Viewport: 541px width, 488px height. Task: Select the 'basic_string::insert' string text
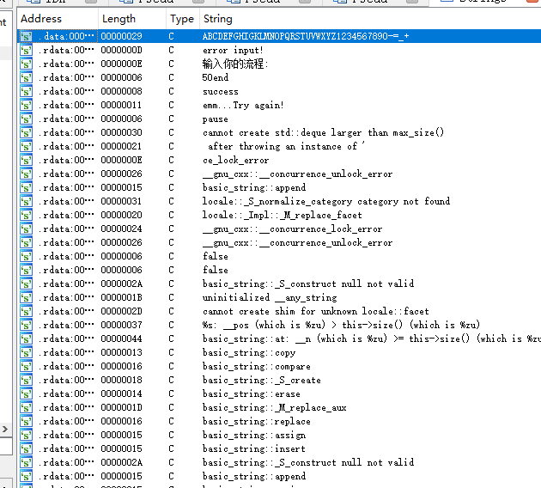[254, 448]
